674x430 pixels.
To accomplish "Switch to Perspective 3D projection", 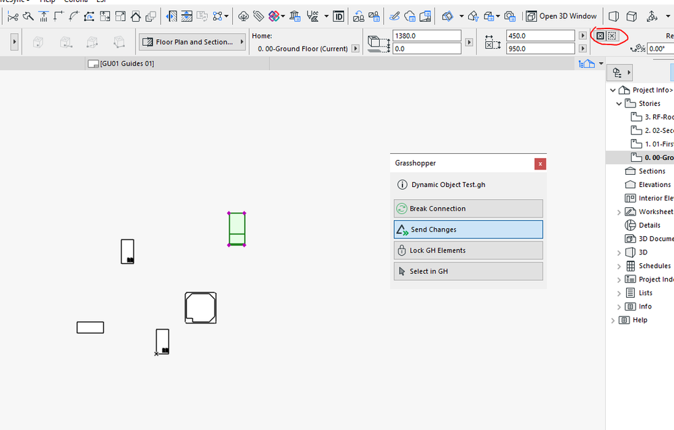I will (x=614, y=17).
